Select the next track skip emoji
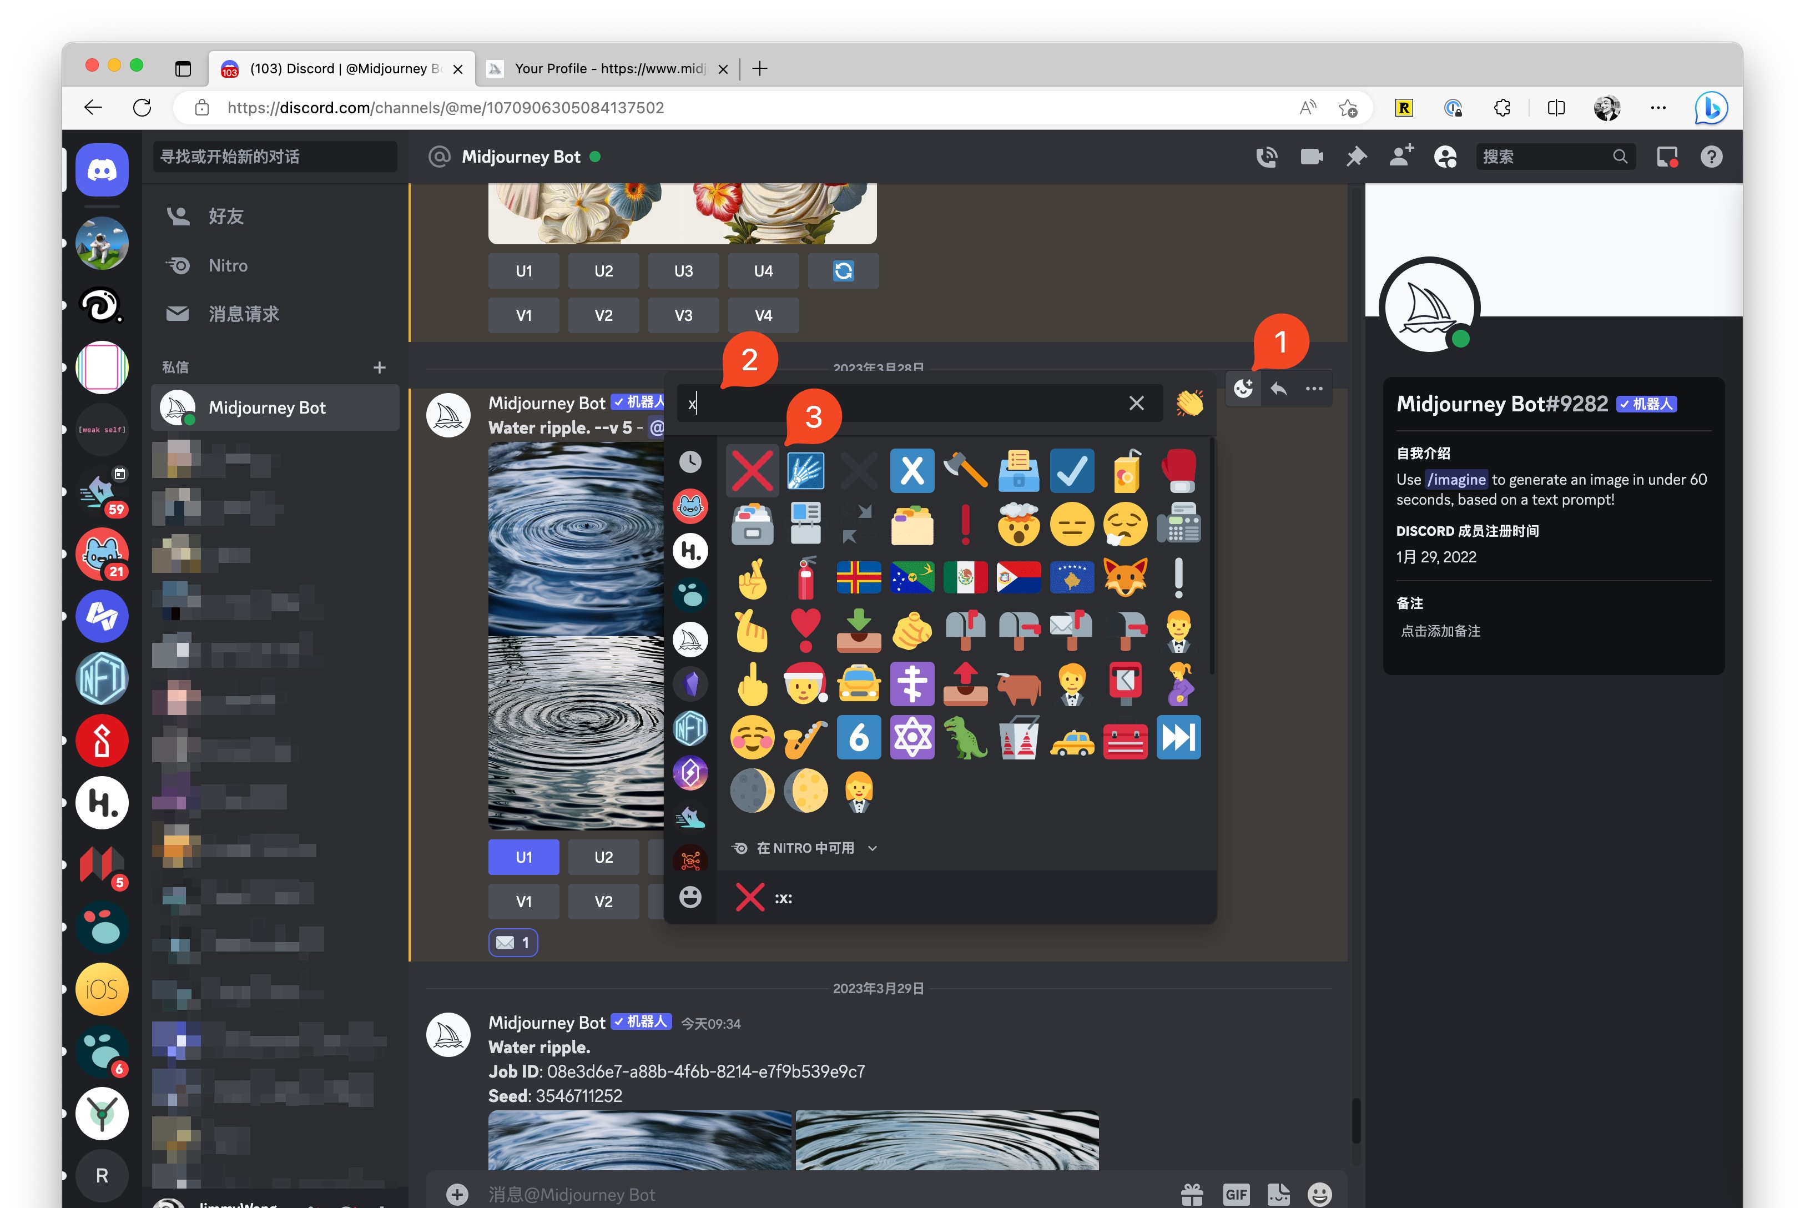1805x1208 pixels. 1178,737
